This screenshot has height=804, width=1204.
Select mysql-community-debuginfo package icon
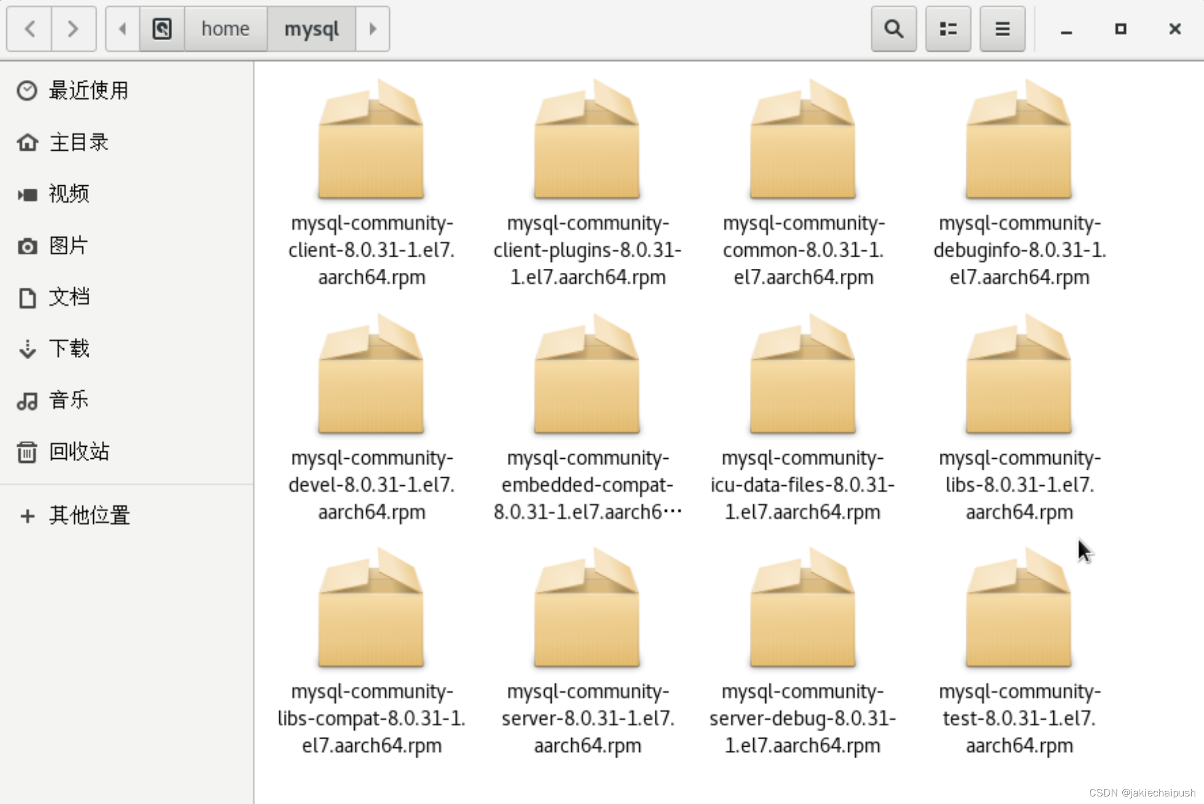click(x=1019, y=140)
